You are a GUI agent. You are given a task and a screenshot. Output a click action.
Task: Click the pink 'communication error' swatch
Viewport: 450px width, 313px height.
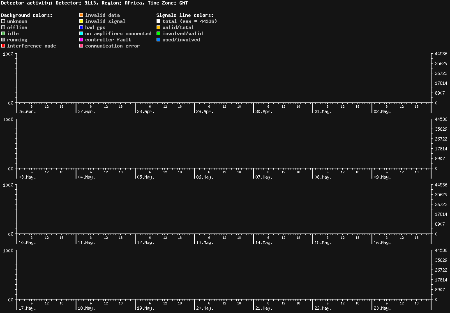click(x=81, y=46)
